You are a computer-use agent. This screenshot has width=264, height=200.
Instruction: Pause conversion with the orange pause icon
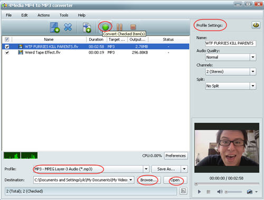(119, 27)
